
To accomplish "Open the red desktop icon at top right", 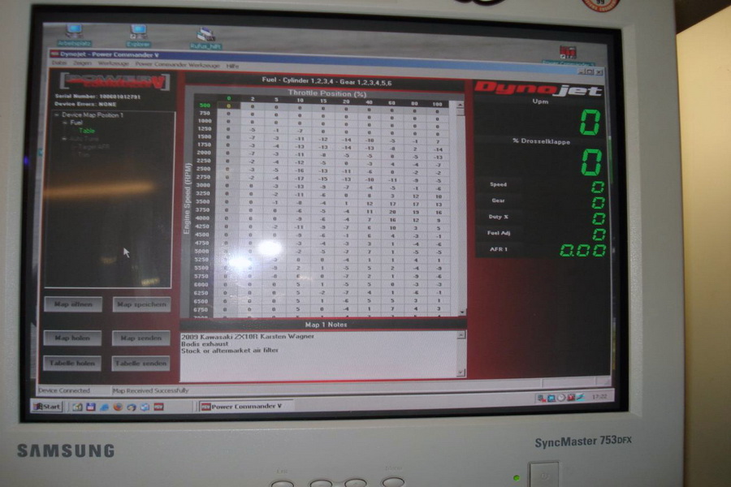I will (568, 54).
